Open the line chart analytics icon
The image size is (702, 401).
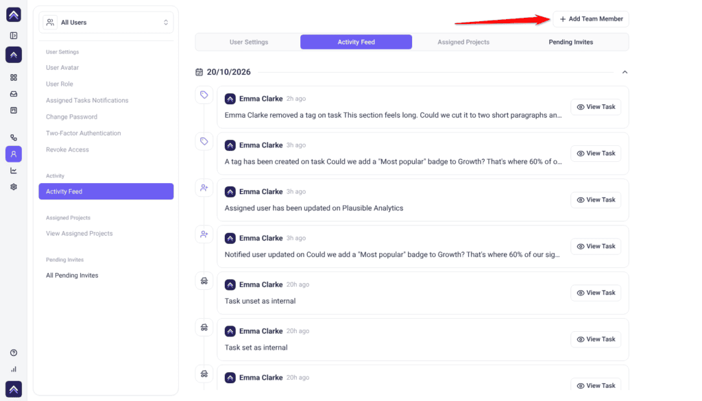pos(14,171)
